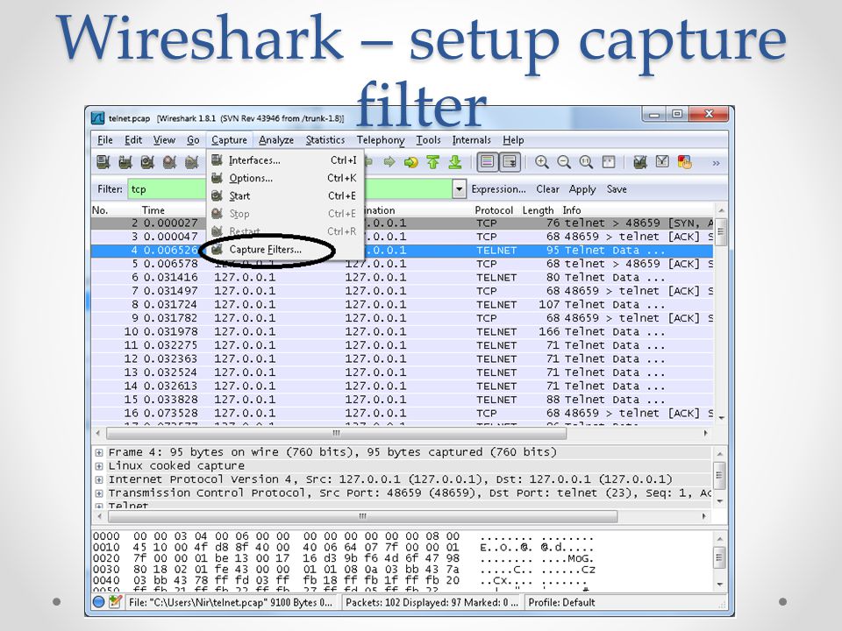Sort by the Protocol column header
The height and width of the screenshot is (631, 842).
coord(494,209)
